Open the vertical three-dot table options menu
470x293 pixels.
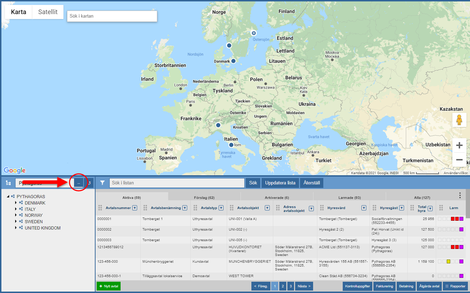(460, 195)
